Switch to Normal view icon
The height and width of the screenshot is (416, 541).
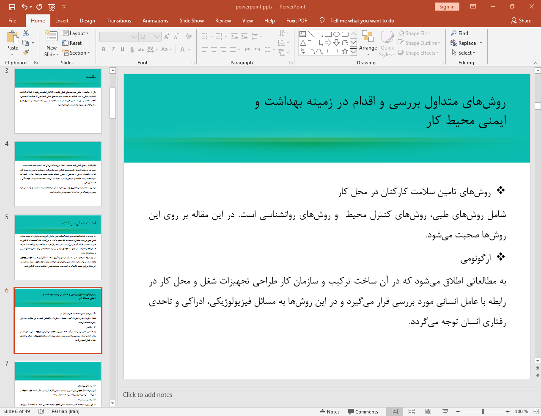(x=395, y=411)
